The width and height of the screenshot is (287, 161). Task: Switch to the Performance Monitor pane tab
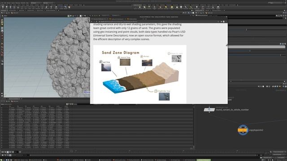(217, 10)
